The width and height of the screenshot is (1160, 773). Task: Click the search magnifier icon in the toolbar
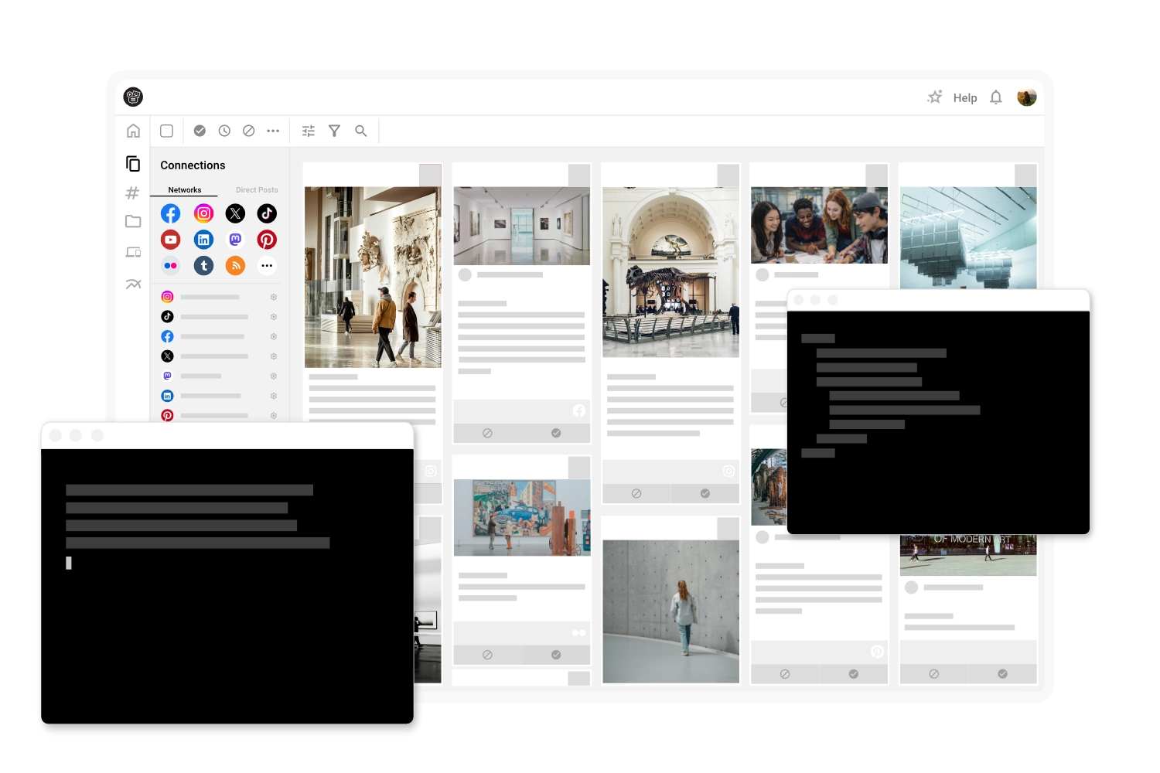pos(360,131)
